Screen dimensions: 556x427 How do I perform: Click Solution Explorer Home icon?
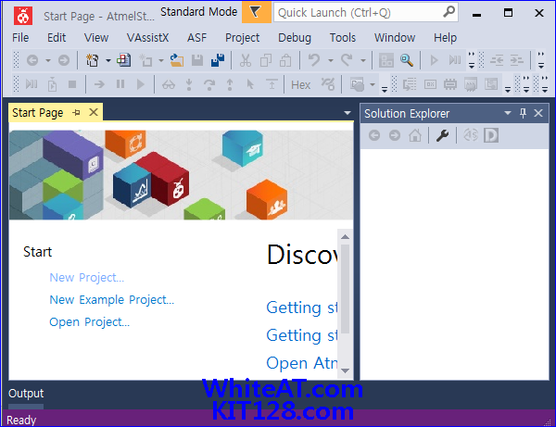pyautogui.click(x=415, y=135)
